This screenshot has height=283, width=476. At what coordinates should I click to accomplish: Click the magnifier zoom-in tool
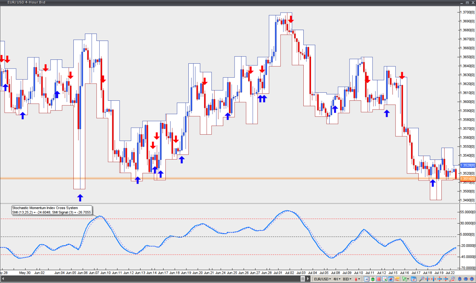point(422,279)
